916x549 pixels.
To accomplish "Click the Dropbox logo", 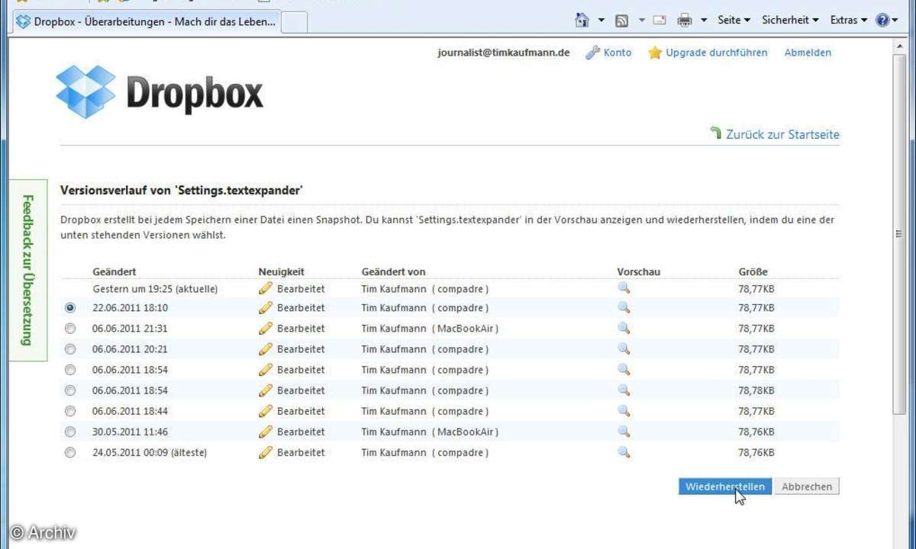I will point(160,91).
